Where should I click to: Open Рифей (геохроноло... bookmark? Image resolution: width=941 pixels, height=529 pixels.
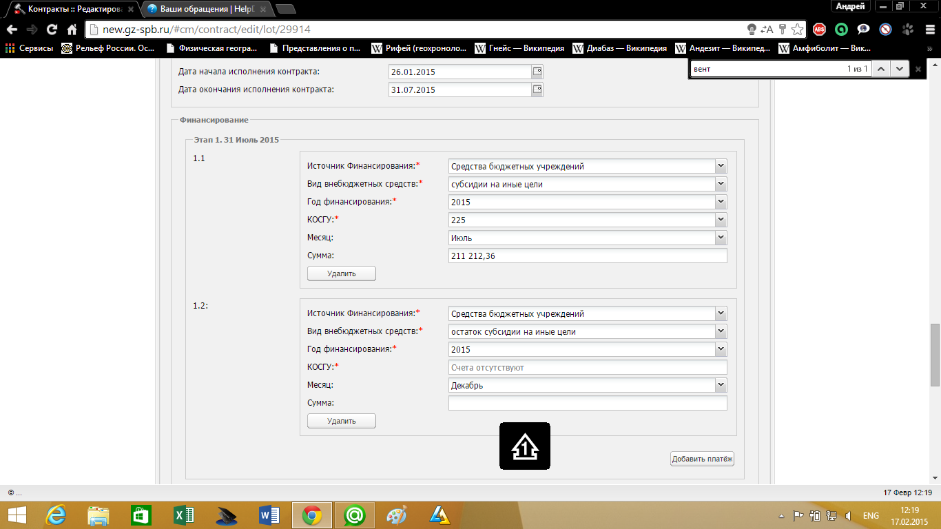419,48
